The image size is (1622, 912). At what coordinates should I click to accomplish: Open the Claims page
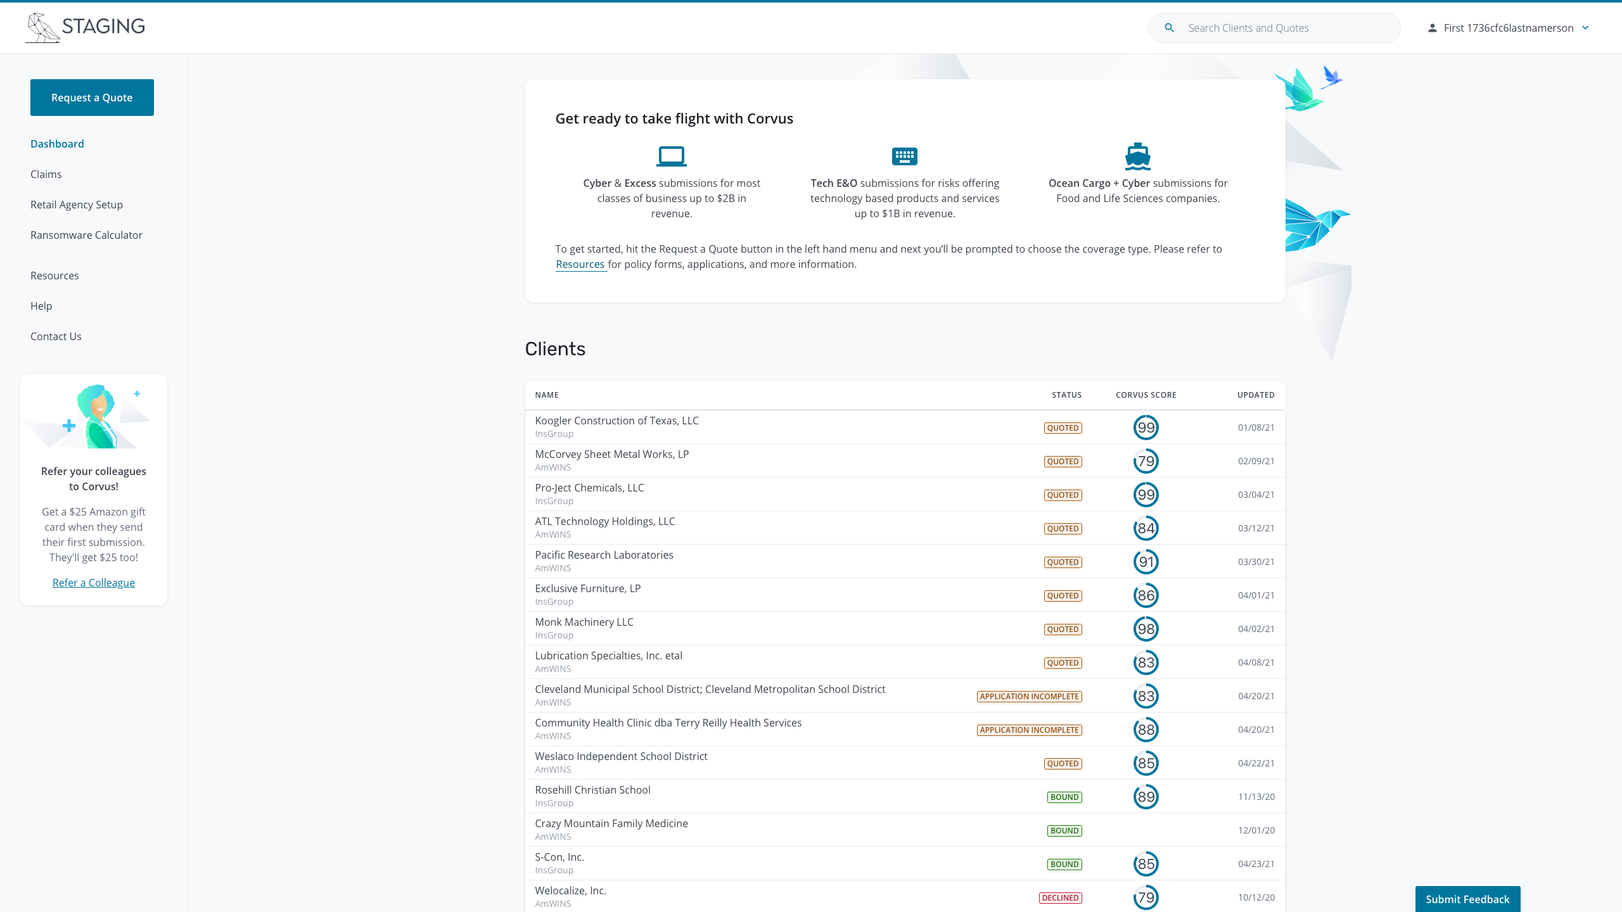46,174
